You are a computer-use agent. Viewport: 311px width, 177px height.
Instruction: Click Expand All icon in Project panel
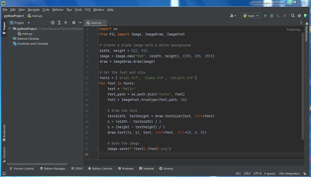(59, 22)
